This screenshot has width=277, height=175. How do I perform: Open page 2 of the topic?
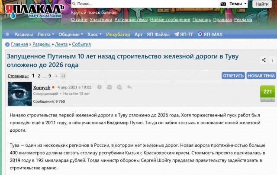click(x=39, y=76)
